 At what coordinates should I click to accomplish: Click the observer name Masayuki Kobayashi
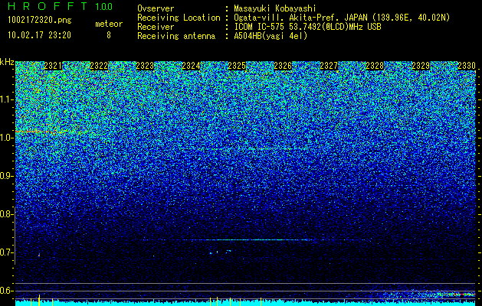pyautogui.click(x=275, y=8)
